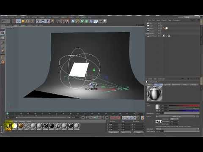Adjust the red color slider

(x=184, y=106)
